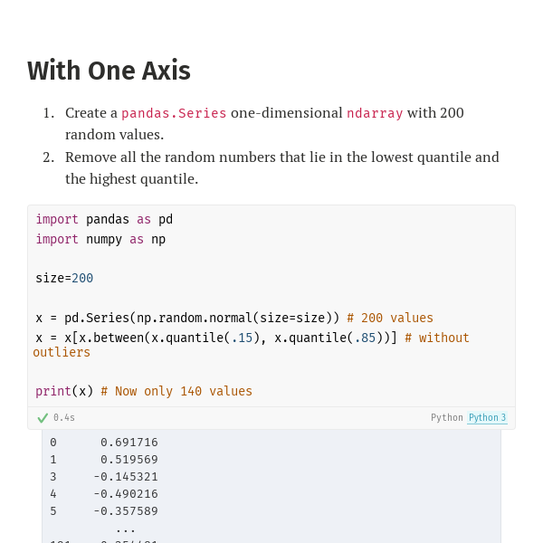Image resolution: width=543 pixels, height=543 pixels.
Task: Place cursor on "import pandas as pd" line
Action: point(104,220)
